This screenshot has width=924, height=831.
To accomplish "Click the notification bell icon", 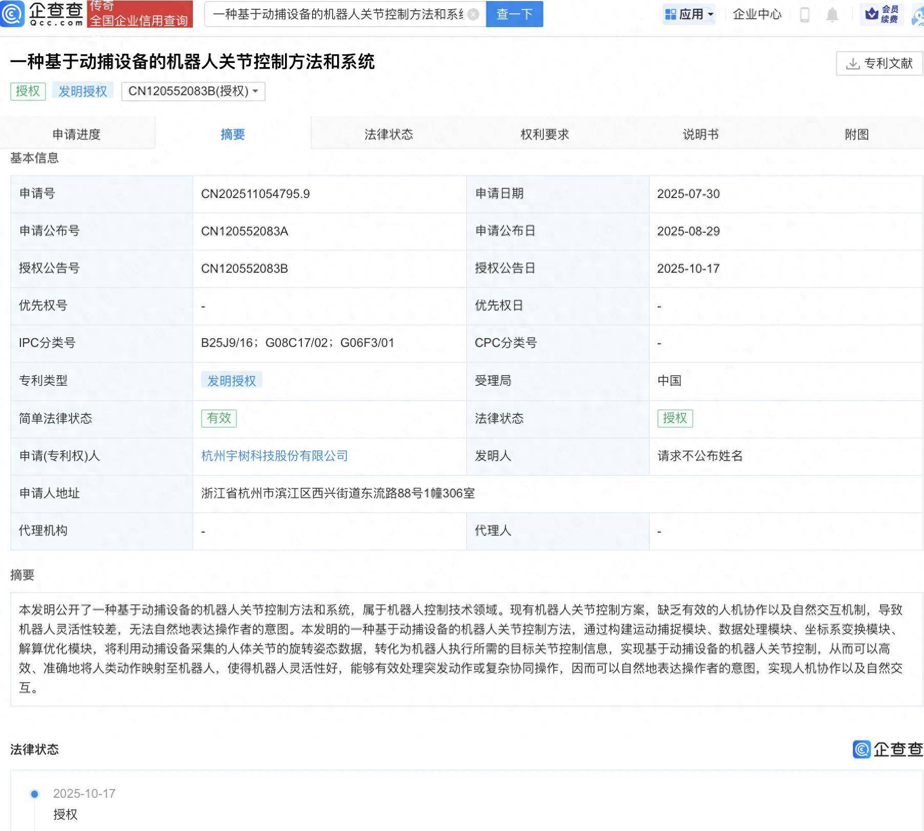I will coord(831,14).
